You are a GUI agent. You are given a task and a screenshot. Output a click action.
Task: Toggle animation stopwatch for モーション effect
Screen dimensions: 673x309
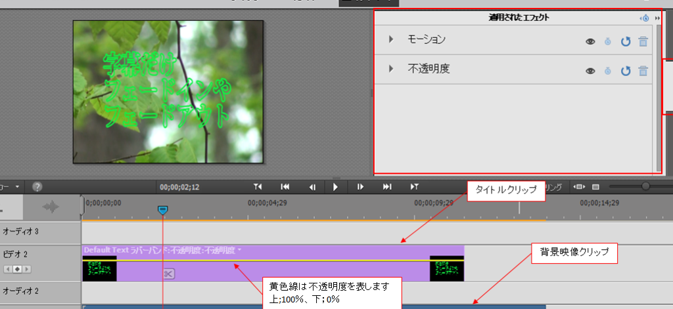[608, 41]
